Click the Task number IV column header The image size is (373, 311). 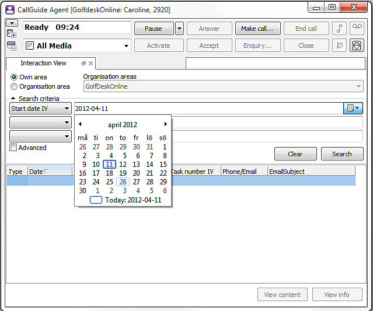point(196,172)
